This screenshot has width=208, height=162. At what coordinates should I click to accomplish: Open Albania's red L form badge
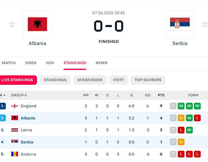(197, 118)
